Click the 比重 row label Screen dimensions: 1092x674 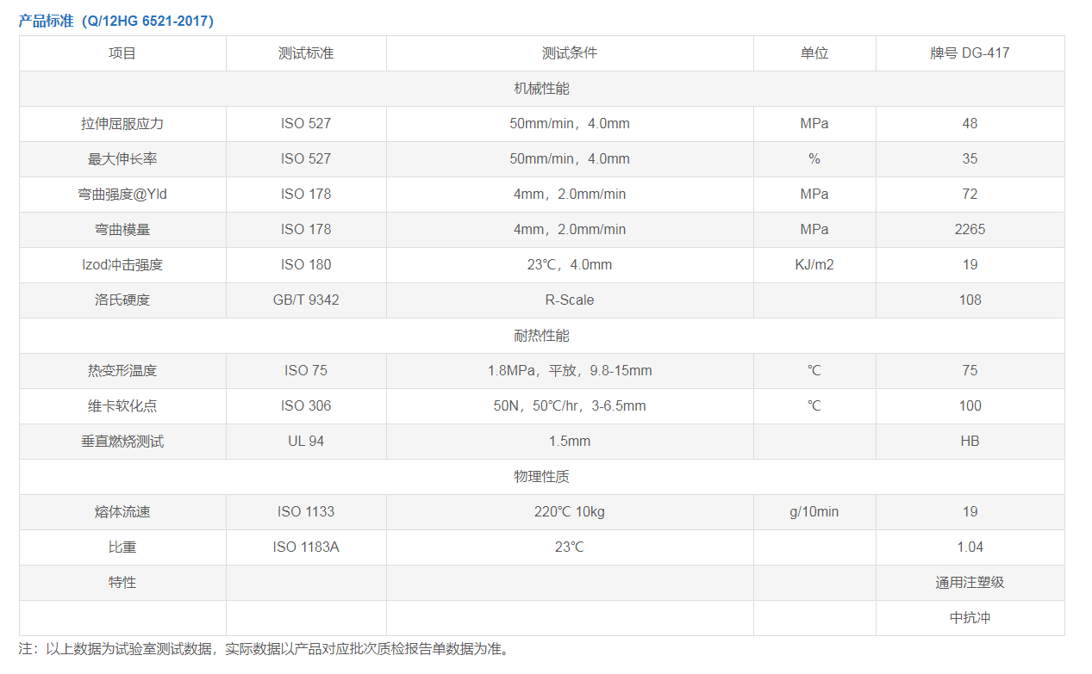pos(122,547)
